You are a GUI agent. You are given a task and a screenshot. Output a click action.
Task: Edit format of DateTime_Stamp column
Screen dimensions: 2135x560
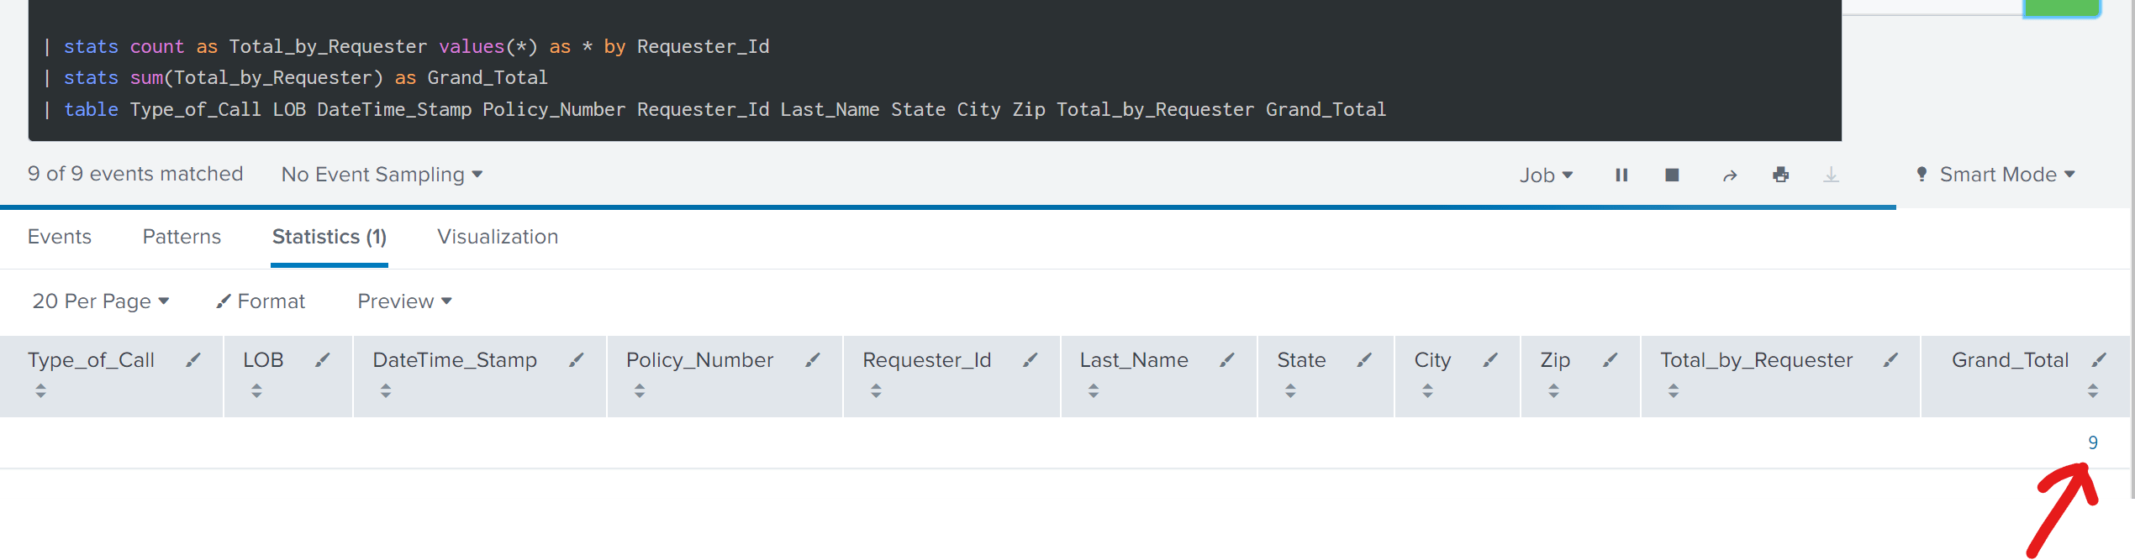pos(576,360)
